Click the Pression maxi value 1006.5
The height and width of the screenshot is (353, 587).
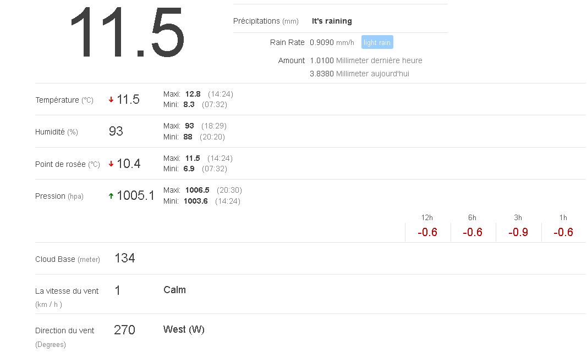click(x=197, y=190)
